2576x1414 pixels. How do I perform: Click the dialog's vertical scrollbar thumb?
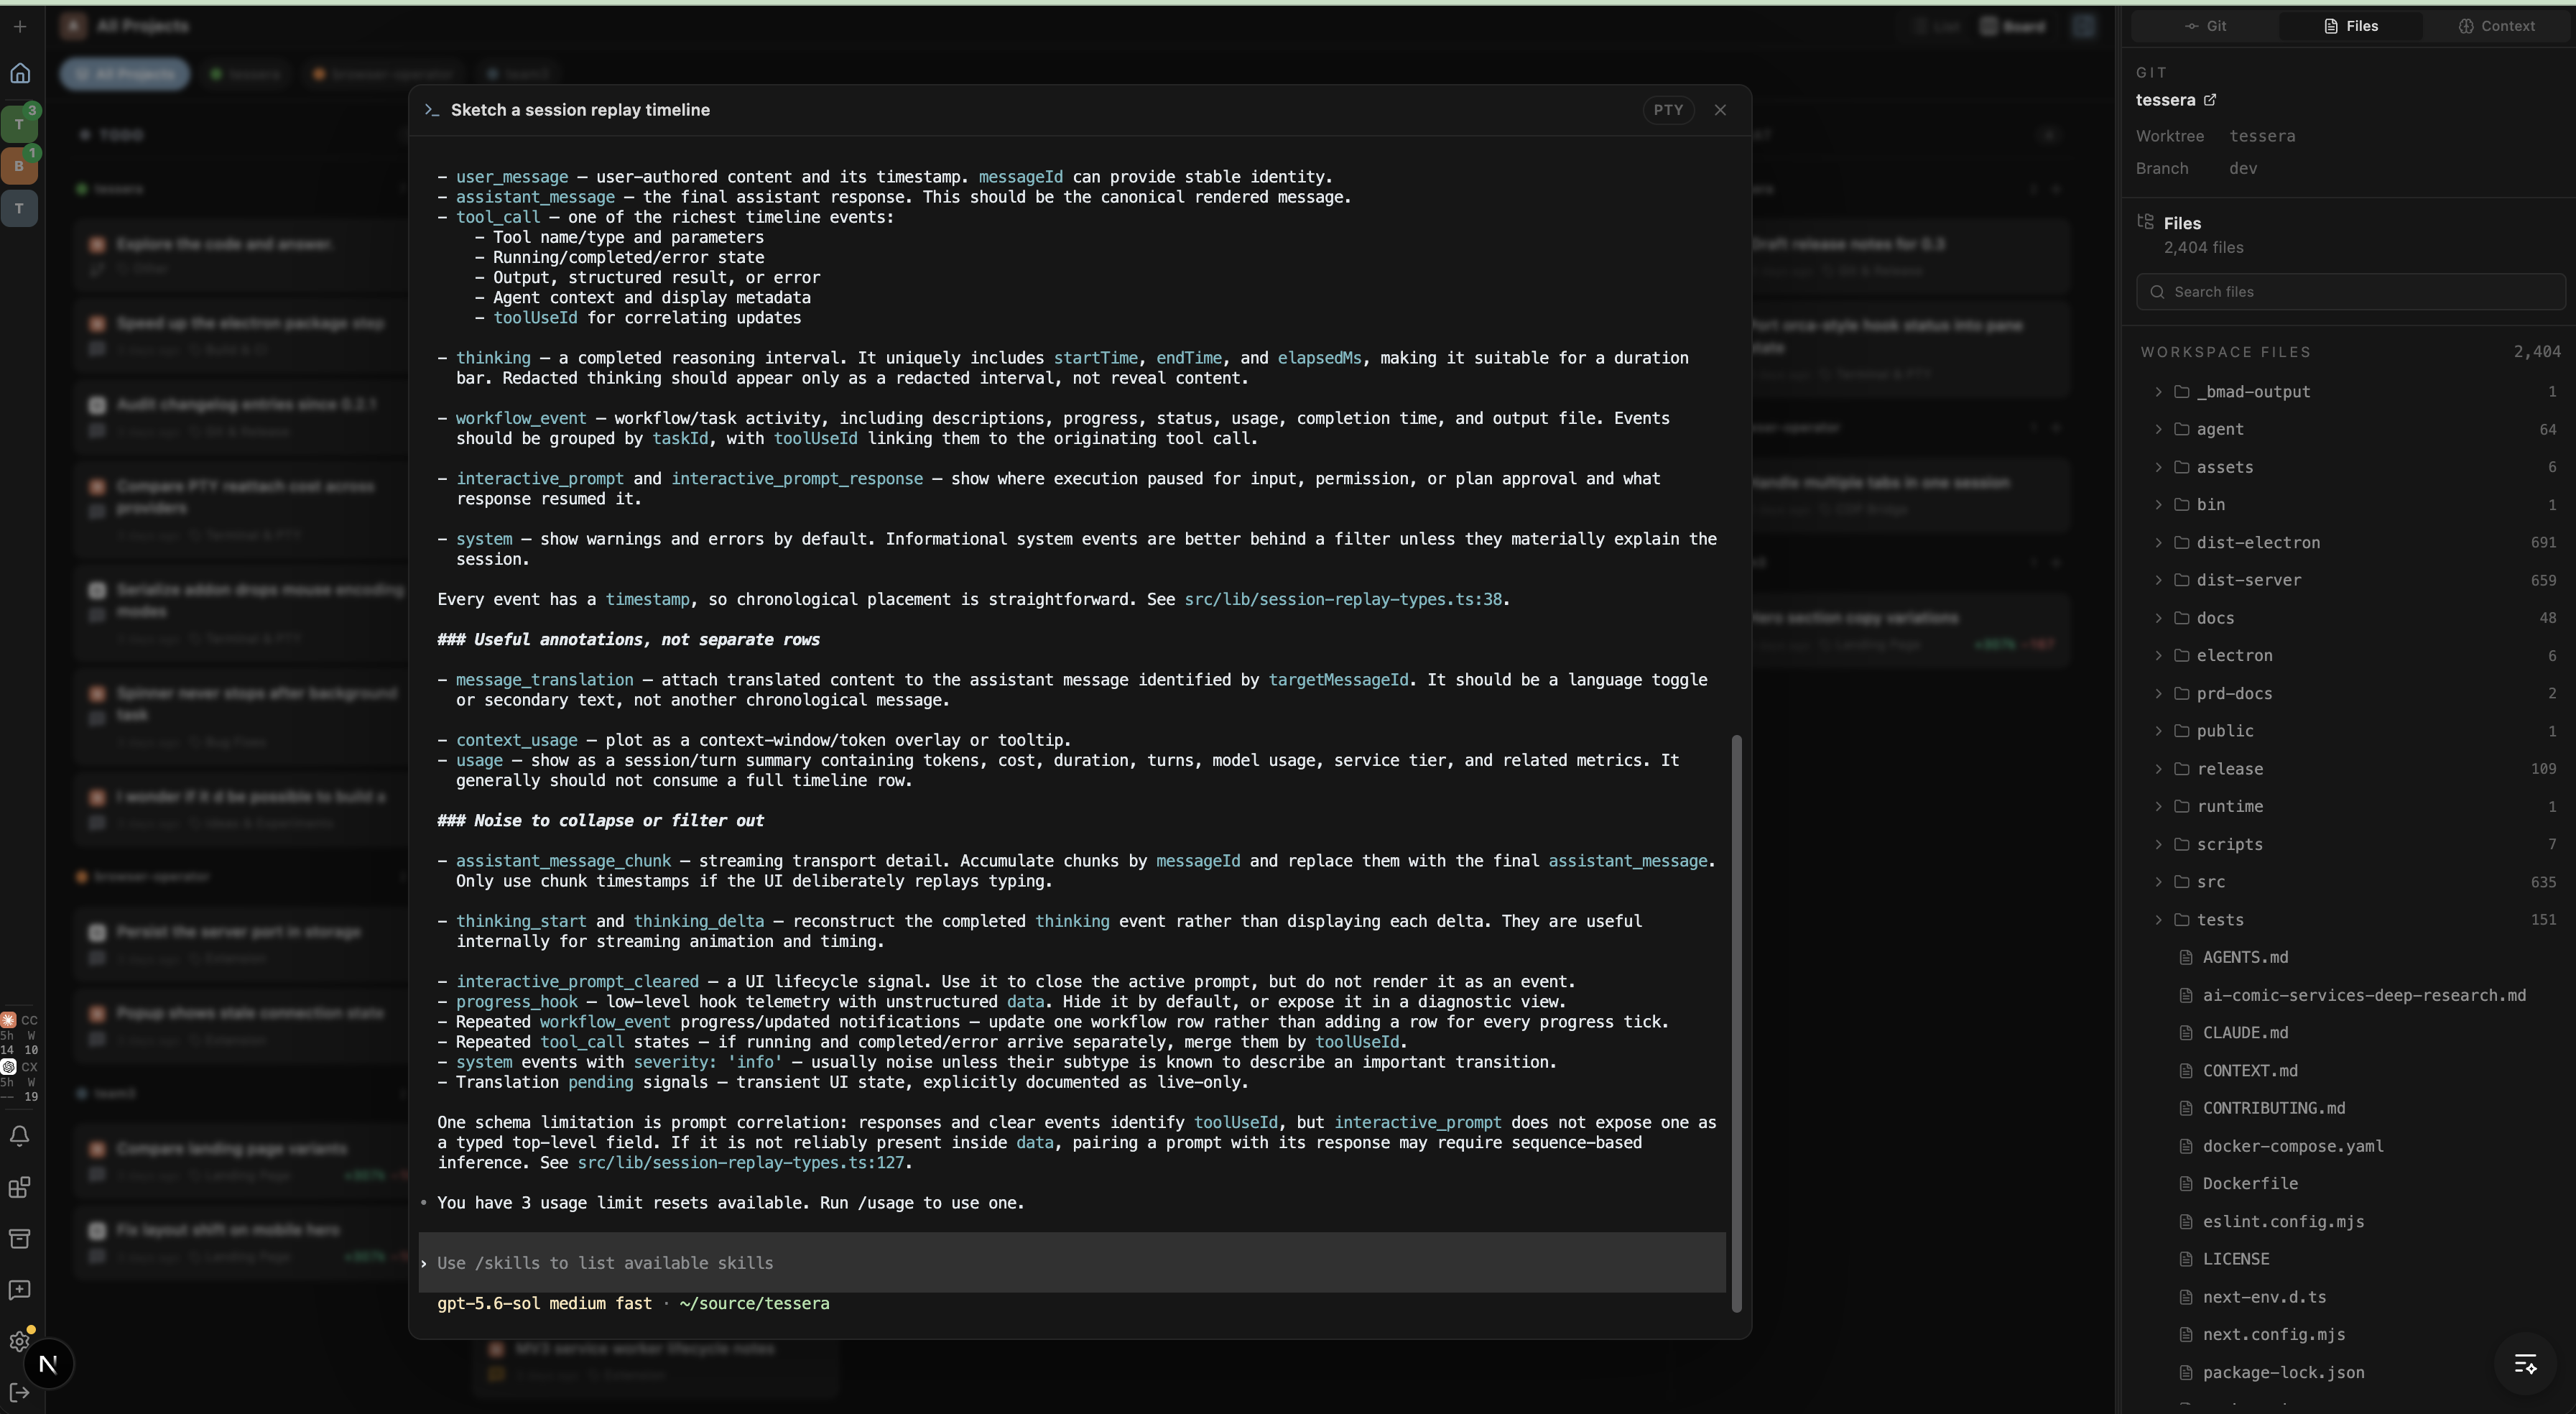pos(1737,1023)
